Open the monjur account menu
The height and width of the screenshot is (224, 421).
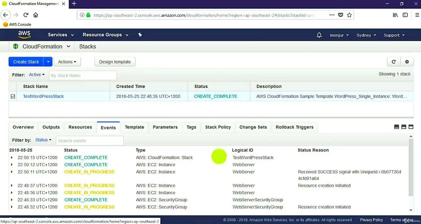[340, 35]
